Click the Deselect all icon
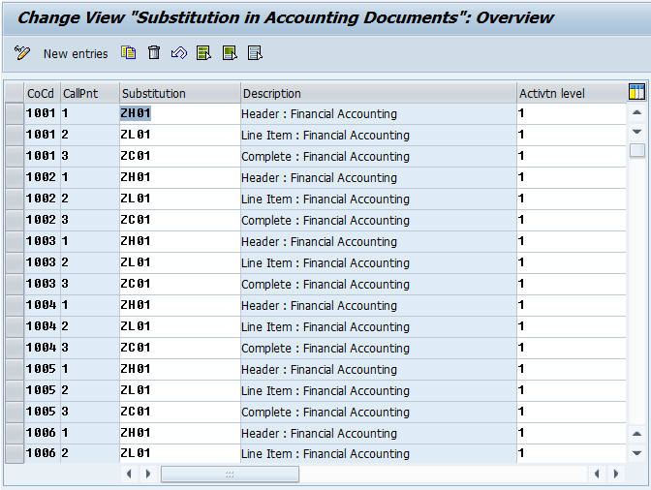 click(255, 53)
